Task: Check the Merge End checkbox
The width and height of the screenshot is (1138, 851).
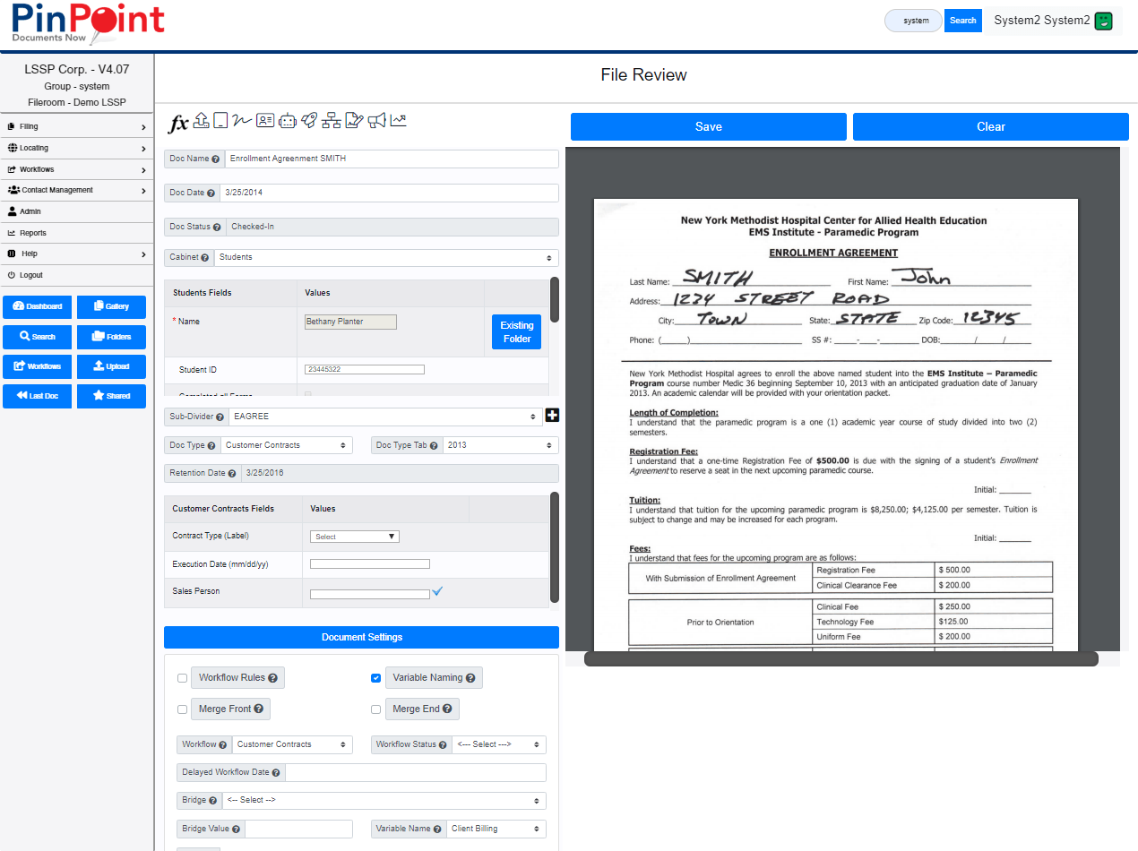Action: tap(375, 709)
